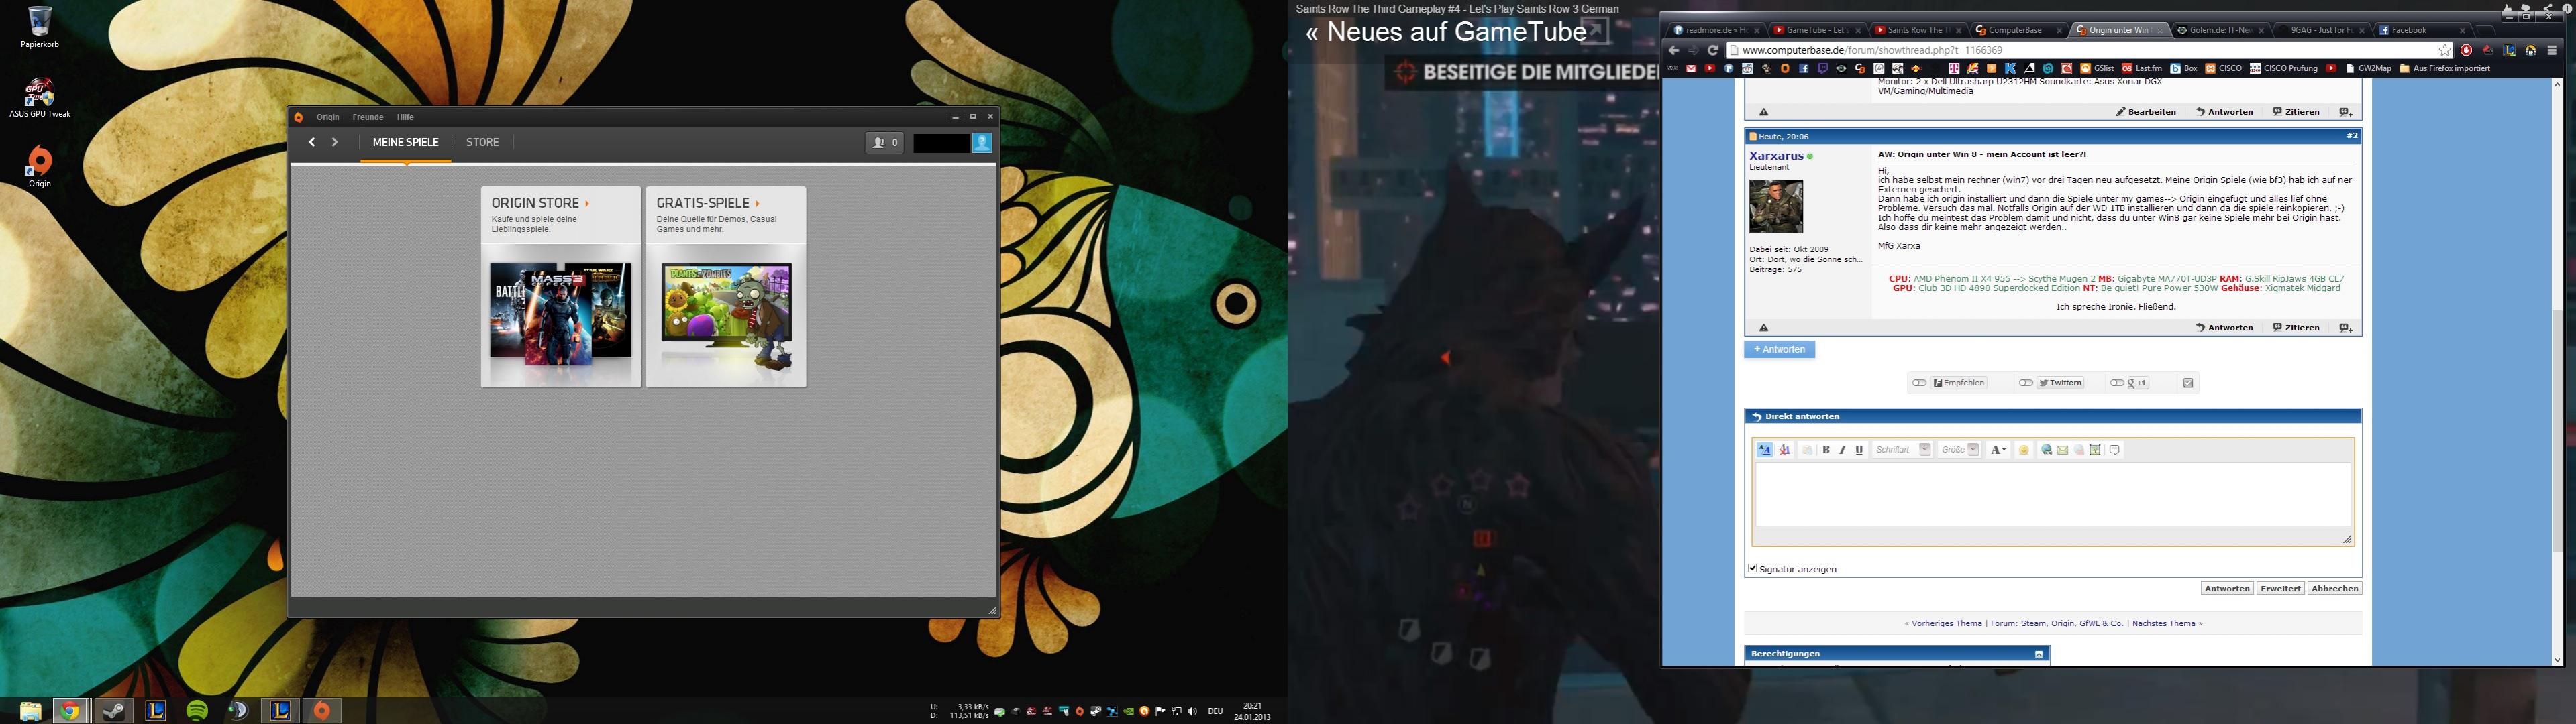The height and width of the screenshot is (724, 2576).
Task: Toggle the Signatur anzeigen checkbox
Action: click(1752, 568)
